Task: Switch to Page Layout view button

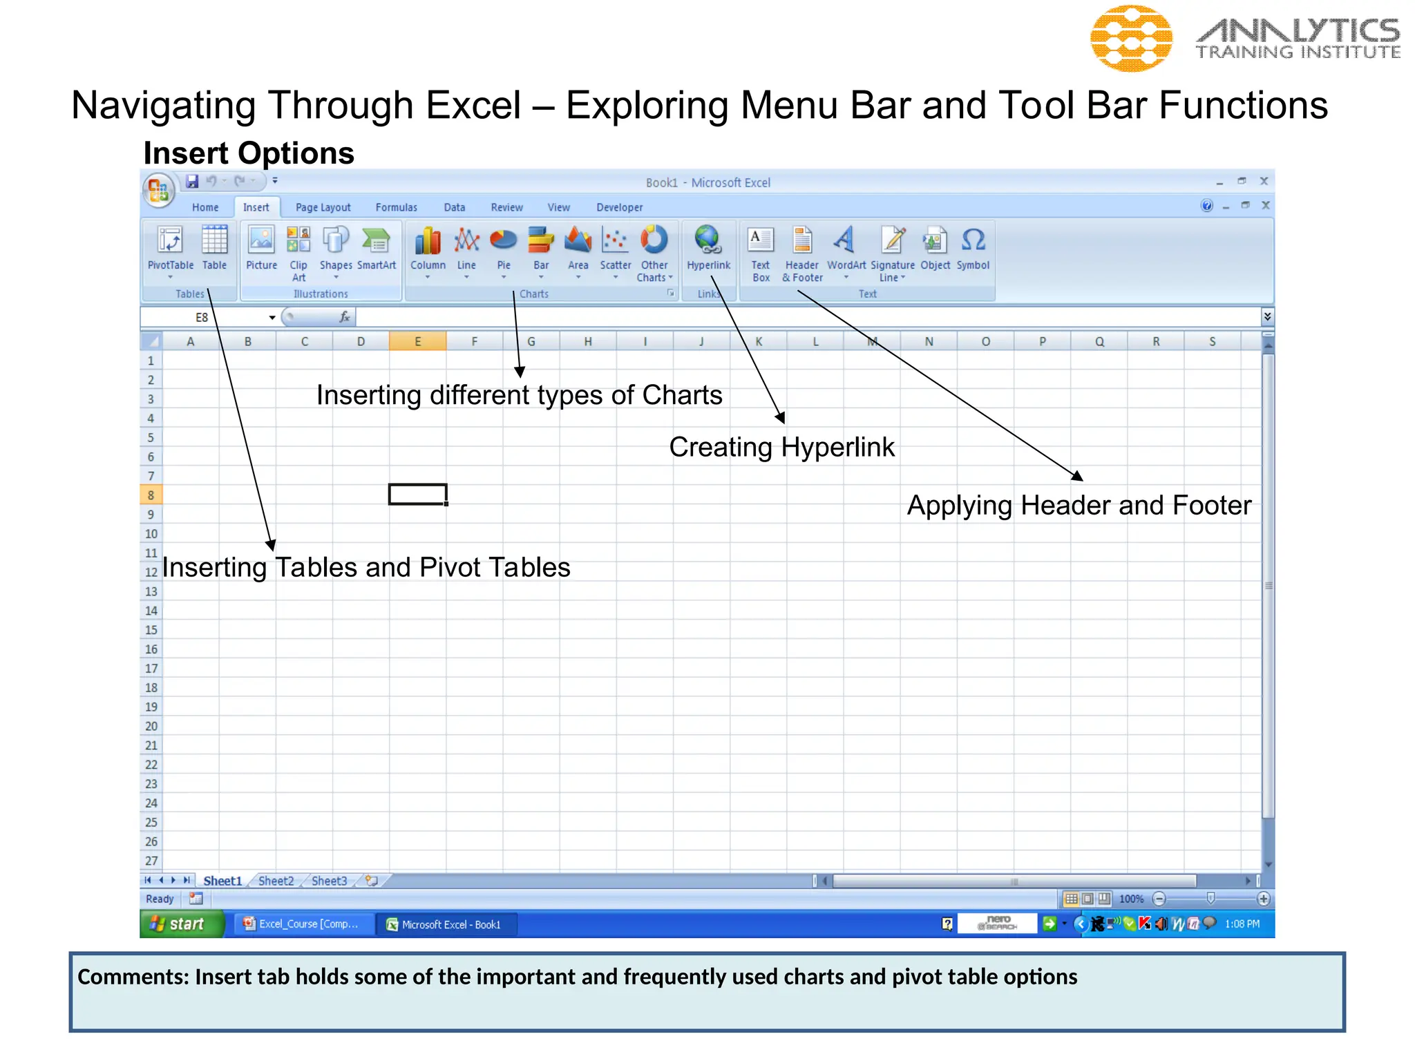Action: coord(1088,899)
